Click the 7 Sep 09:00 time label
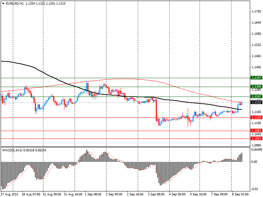Viewport: 263px width, 197px height. (219, 194)
